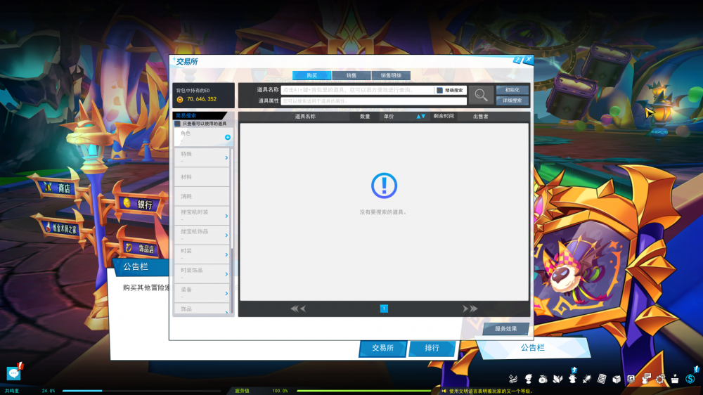Expand the 时装饰品 category
Screen dimensions: 703x395
(202, 273)
